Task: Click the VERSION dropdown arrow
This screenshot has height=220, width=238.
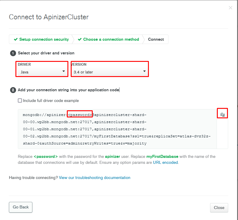Action: click(x=144, y=71)
